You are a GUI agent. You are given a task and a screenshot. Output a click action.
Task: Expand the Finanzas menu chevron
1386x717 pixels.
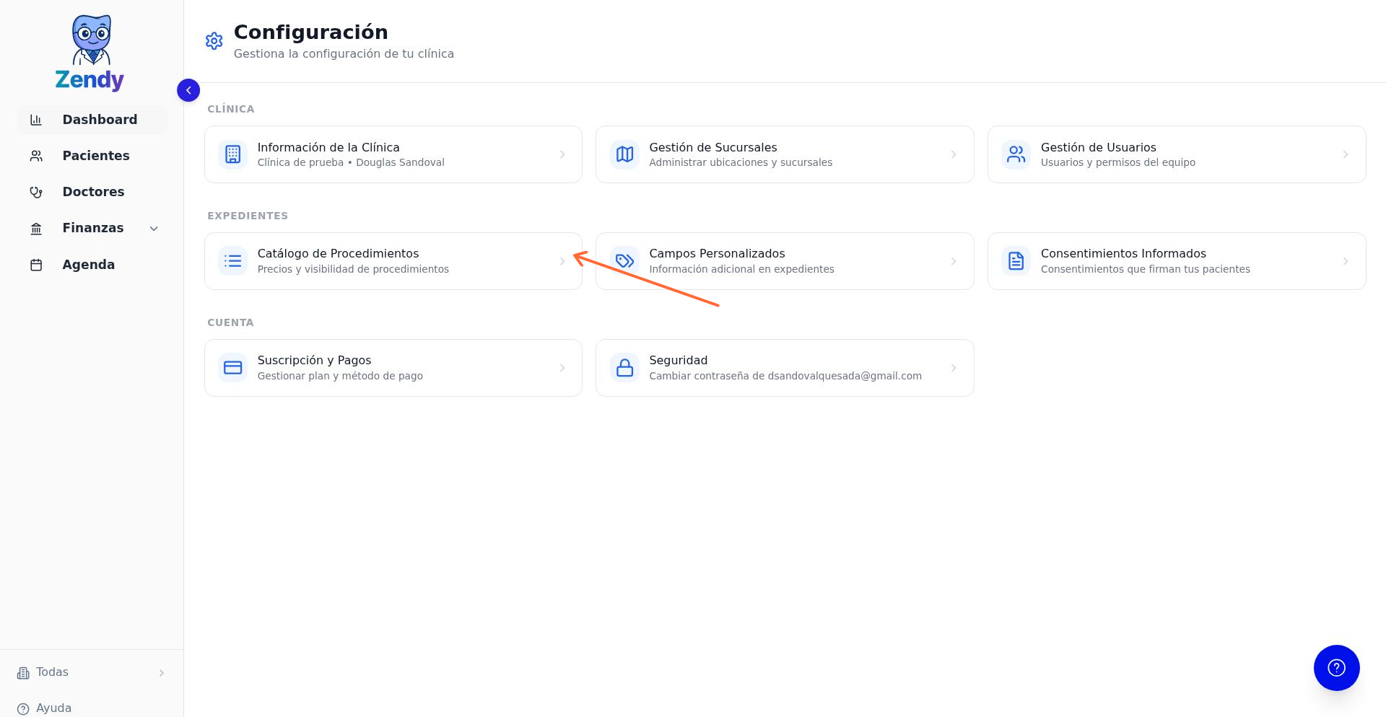point(153,228)
